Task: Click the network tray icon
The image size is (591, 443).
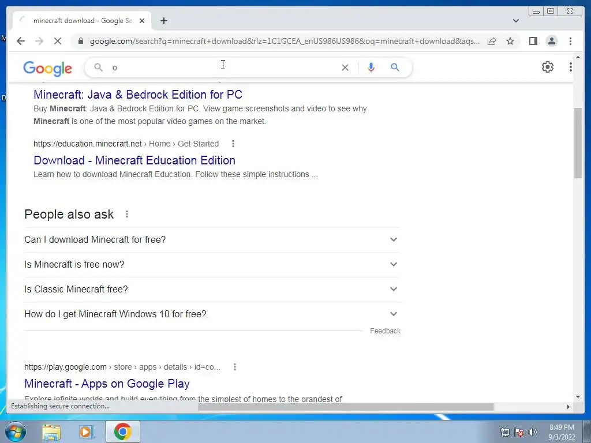Action: [x=504, y=432]
